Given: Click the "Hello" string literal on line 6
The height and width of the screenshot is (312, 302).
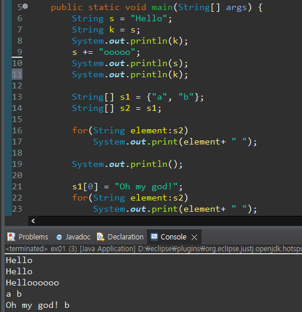Looking at the screenshot, I should click(x=149, y=18).
